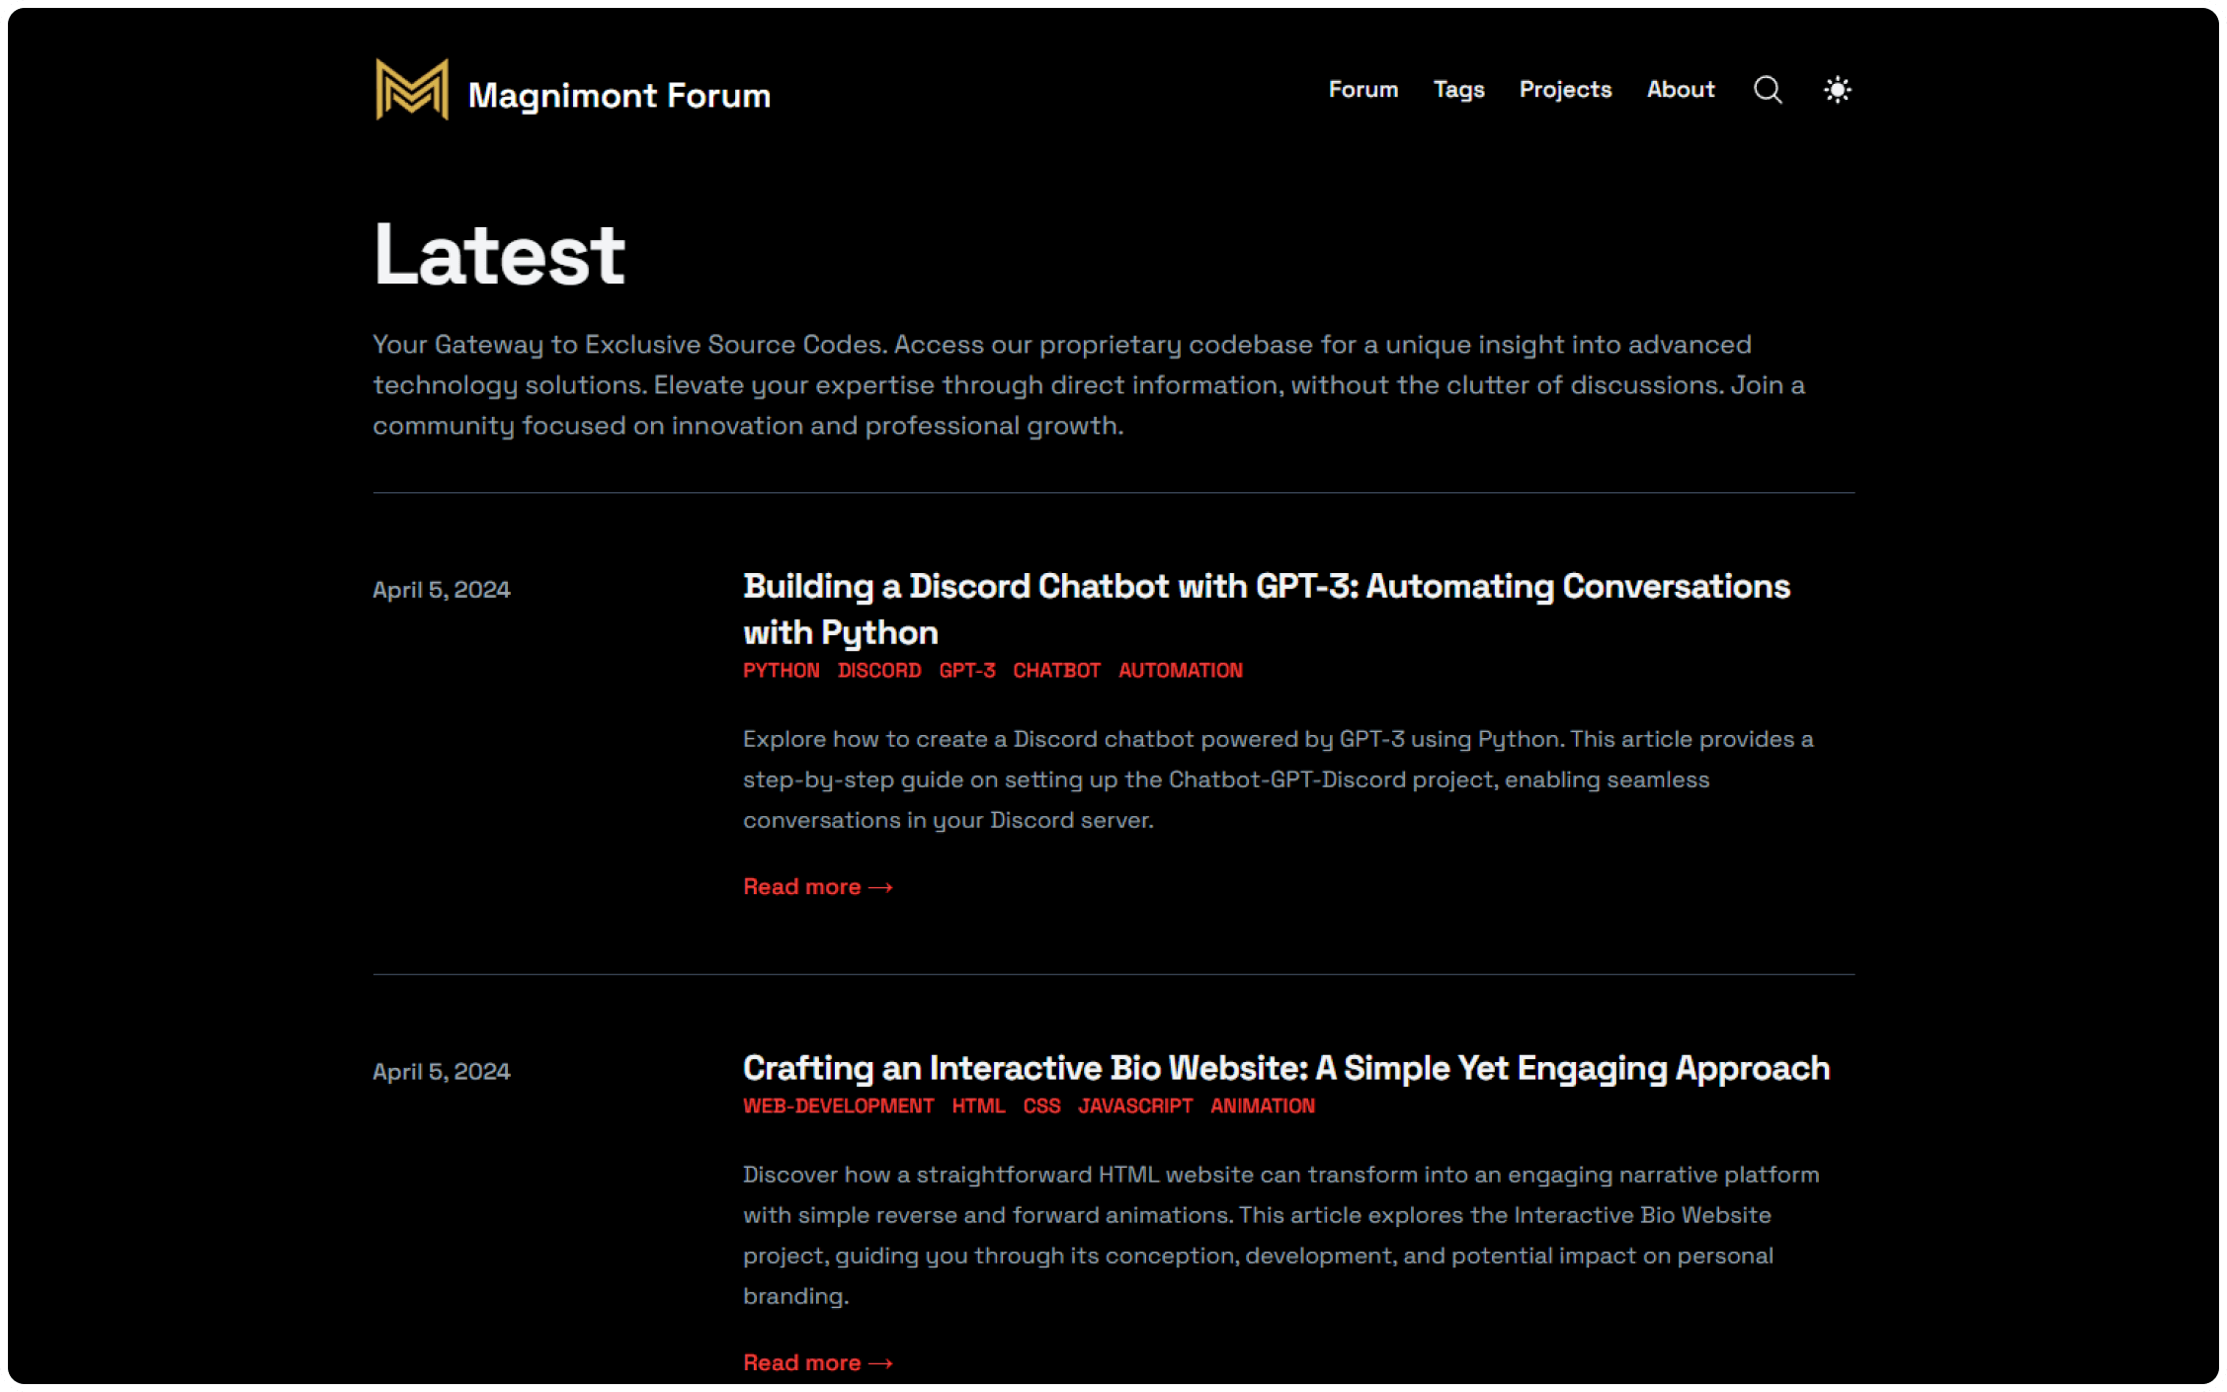Image resolution: width=2227 pixels, height=1392 pixels.
Task: Select the CSS tag
Action: [x=1041, y=1106]
